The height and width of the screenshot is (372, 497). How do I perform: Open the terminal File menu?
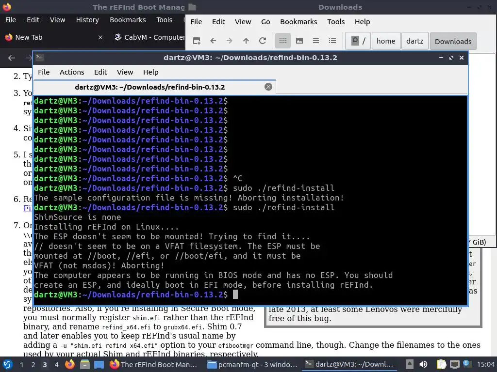[44, 72]
